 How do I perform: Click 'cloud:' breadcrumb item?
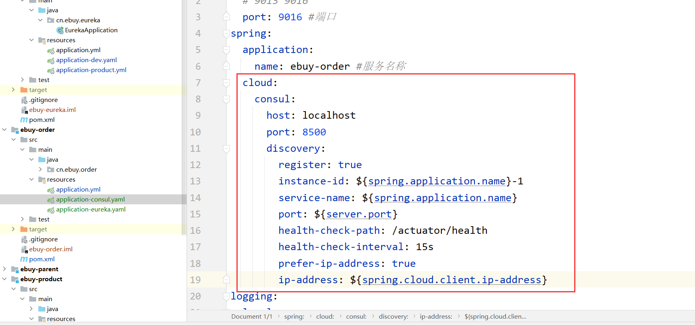click(325, 317)
